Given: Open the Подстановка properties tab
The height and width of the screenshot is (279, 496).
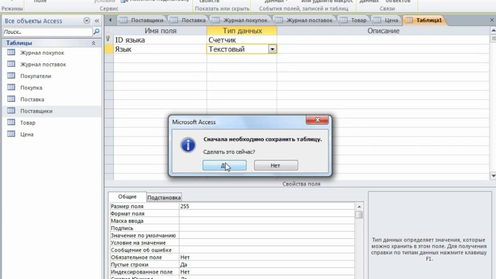Looking at the screenshot, I should coord(164,197).
